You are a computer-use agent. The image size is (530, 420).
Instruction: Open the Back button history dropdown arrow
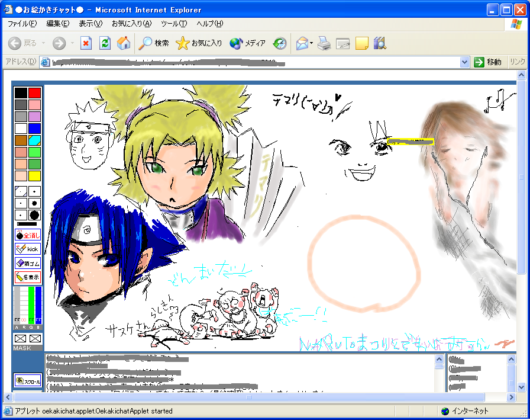[43, 43]
